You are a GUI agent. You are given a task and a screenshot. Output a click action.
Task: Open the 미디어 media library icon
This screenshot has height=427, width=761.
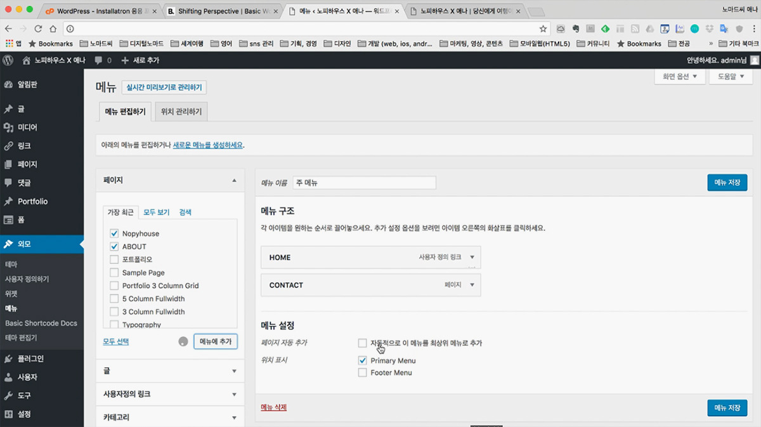[x=8, y=128]
